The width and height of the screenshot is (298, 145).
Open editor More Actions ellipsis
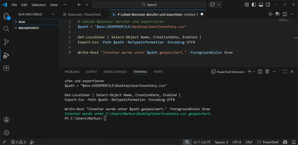[x=292, y=14]
